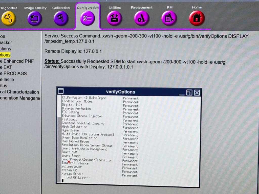Image resolution: width=259 pixels, height=194 pixels.
Task: Open the Diagnostics stethoscope icon
Action: [8, 18]
